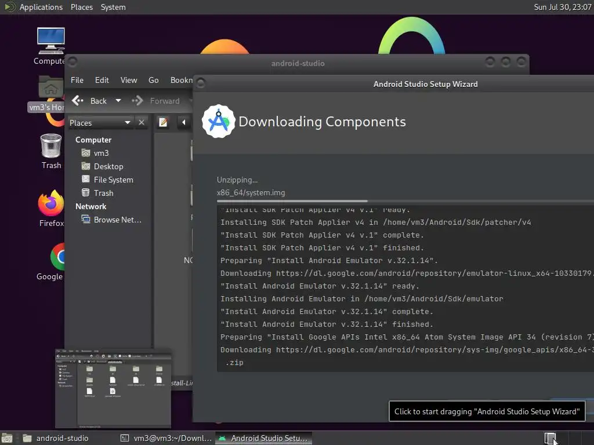Click the Desktop folder sidebar icon

click(x=86, y=166)
